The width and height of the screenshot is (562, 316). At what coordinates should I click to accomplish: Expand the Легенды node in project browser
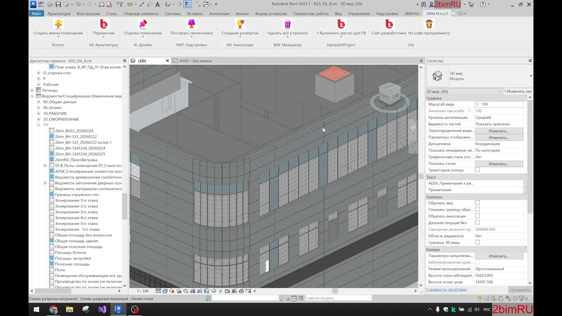point(32,90)
